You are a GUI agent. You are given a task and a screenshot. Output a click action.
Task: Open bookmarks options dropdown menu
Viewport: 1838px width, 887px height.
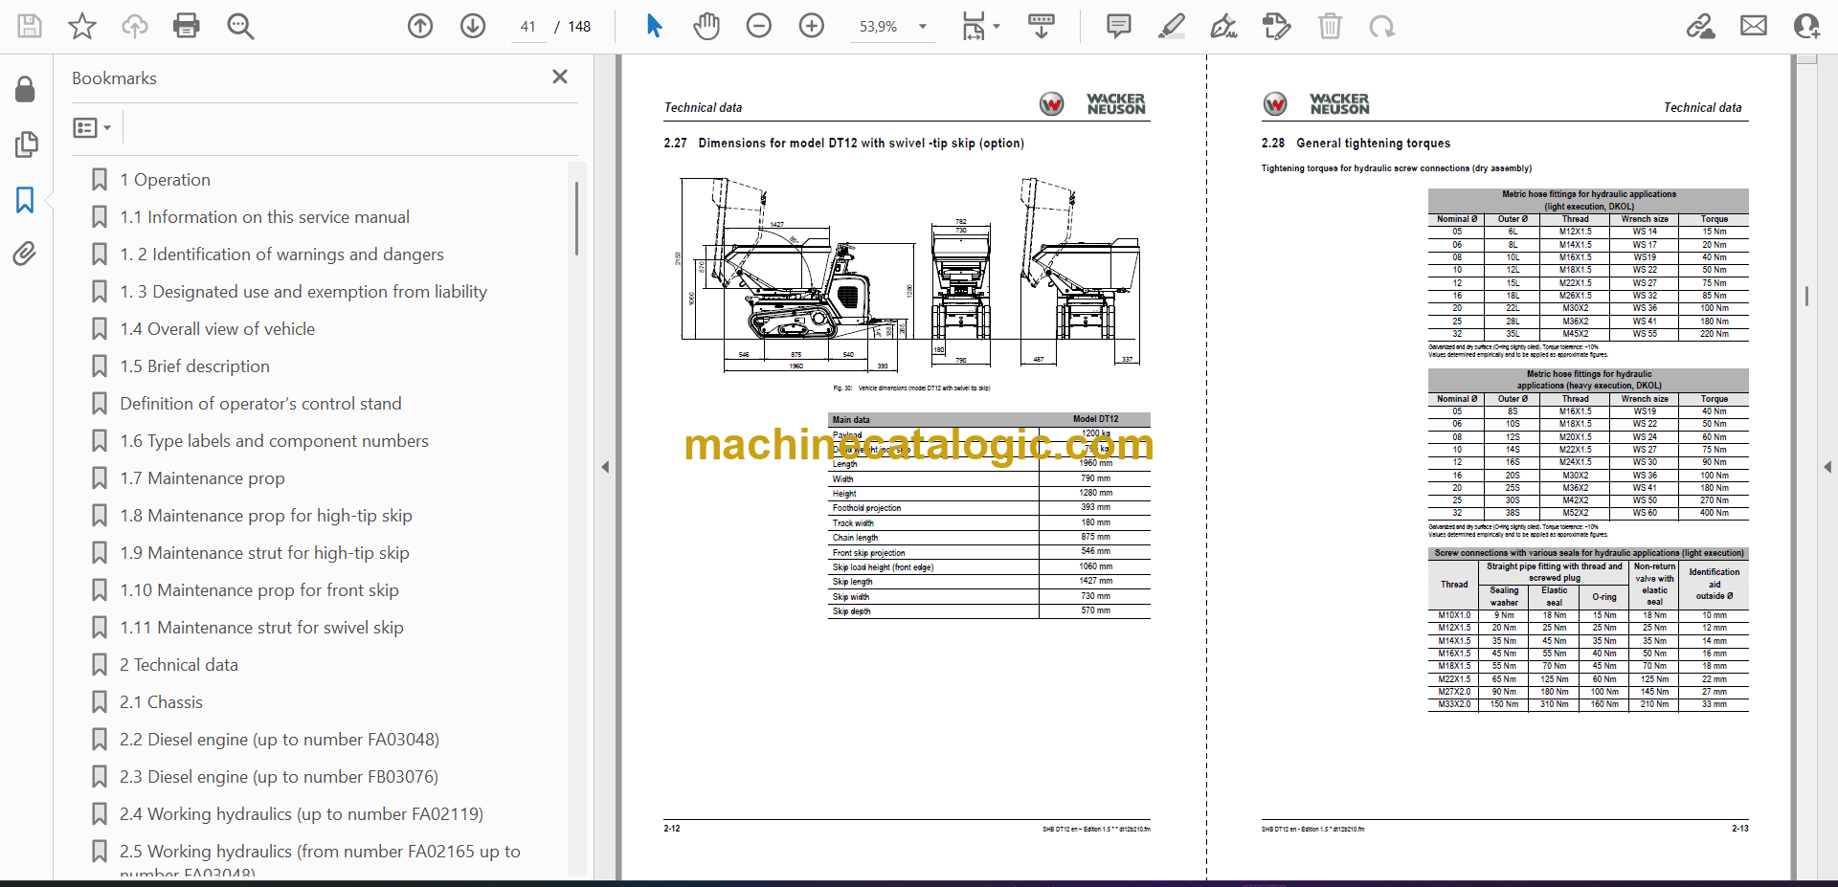(93, 127)
